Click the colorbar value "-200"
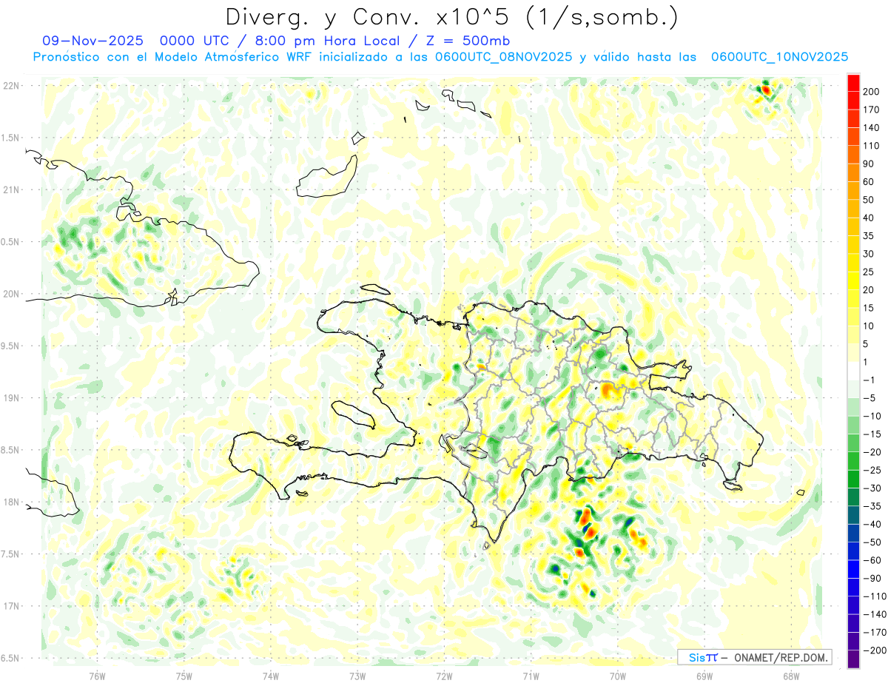Screen dimensions: 888x686 pos(875,650)
